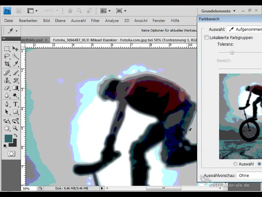The height and width of the screenshot is (197, 262).
Task: Choose the Auswahl radio button under preview
Action: coord(235,164)
